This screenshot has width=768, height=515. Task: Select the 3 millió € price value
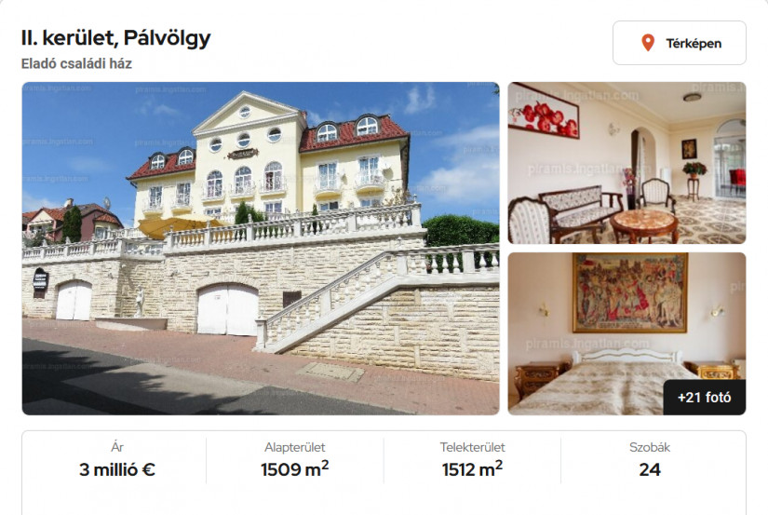pos(117,470)
